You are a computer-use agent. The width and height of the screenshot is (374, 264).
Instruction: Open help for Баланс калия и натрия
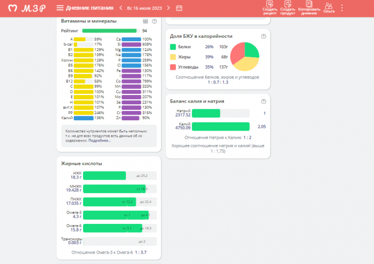[x=263, y=101]
